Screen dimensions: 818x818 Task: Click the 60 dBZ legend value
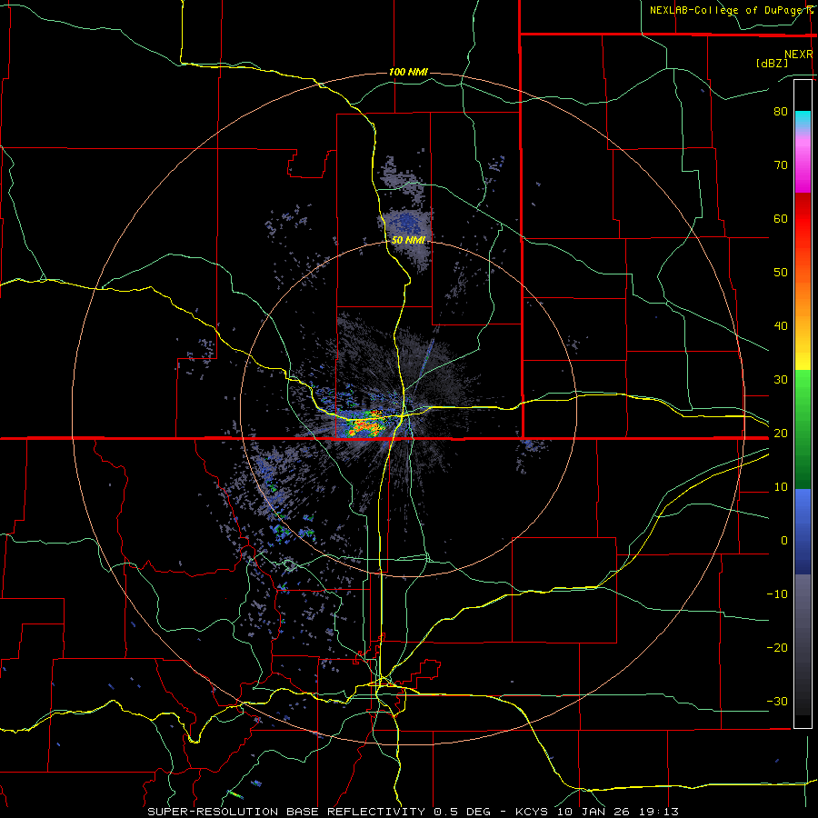click(781, 218)
